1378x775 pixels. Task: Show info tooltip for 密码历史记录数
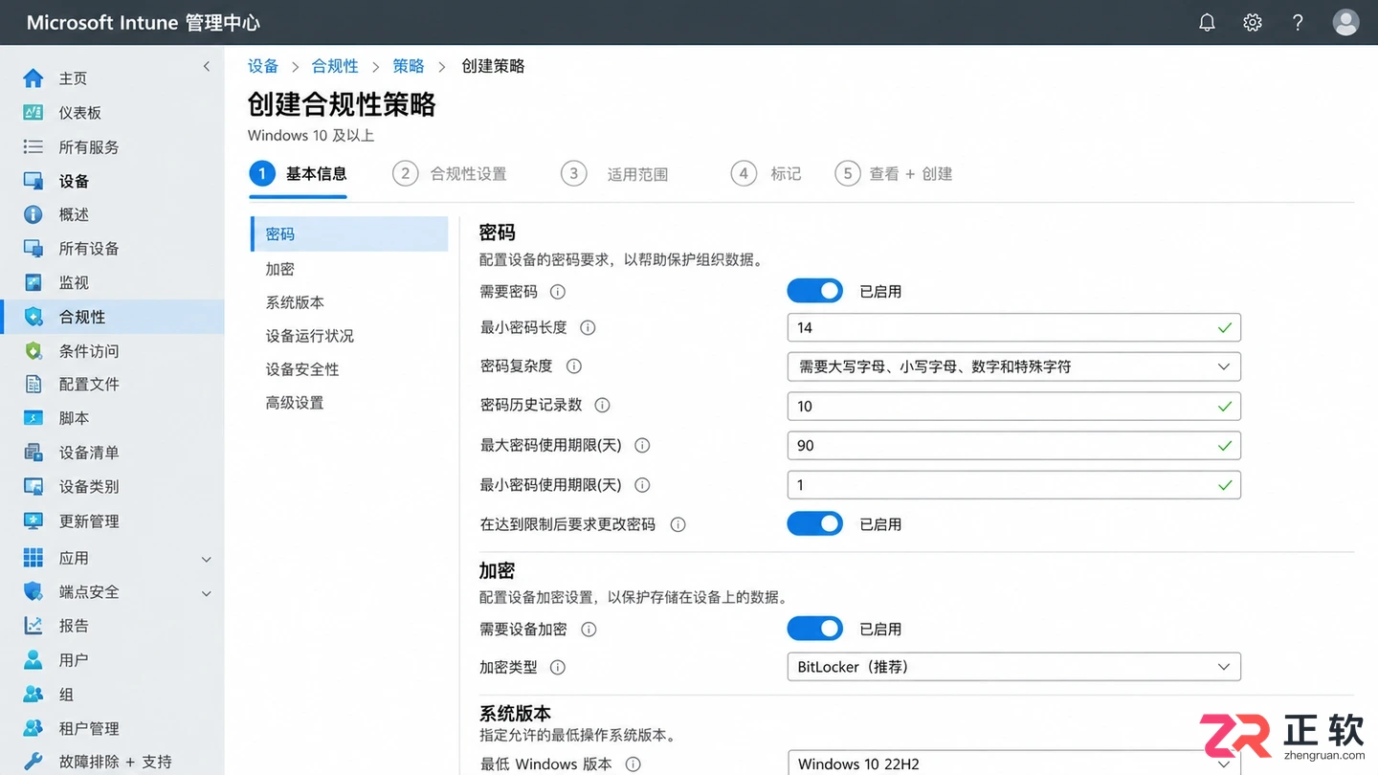coord(602,405)
